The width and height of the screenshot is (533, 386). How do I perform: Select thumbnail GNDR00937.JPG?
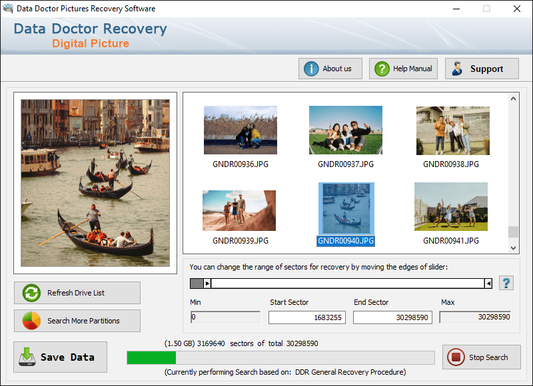[x=346, y=130]
